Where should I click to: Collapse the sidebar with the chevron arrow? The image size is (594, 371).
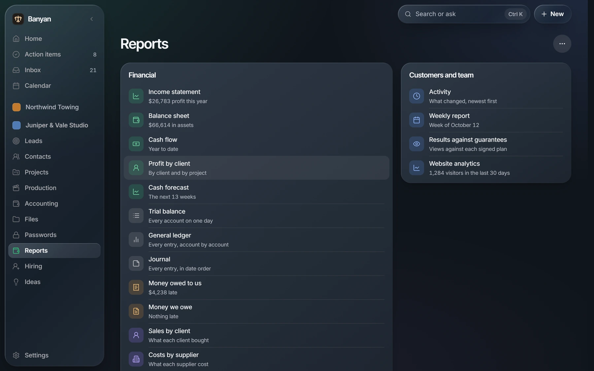[x=92, y=19]
